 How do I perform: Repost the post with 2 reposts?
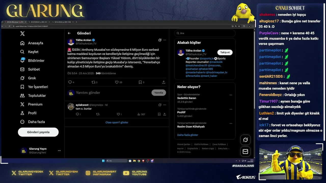(94, 82)
